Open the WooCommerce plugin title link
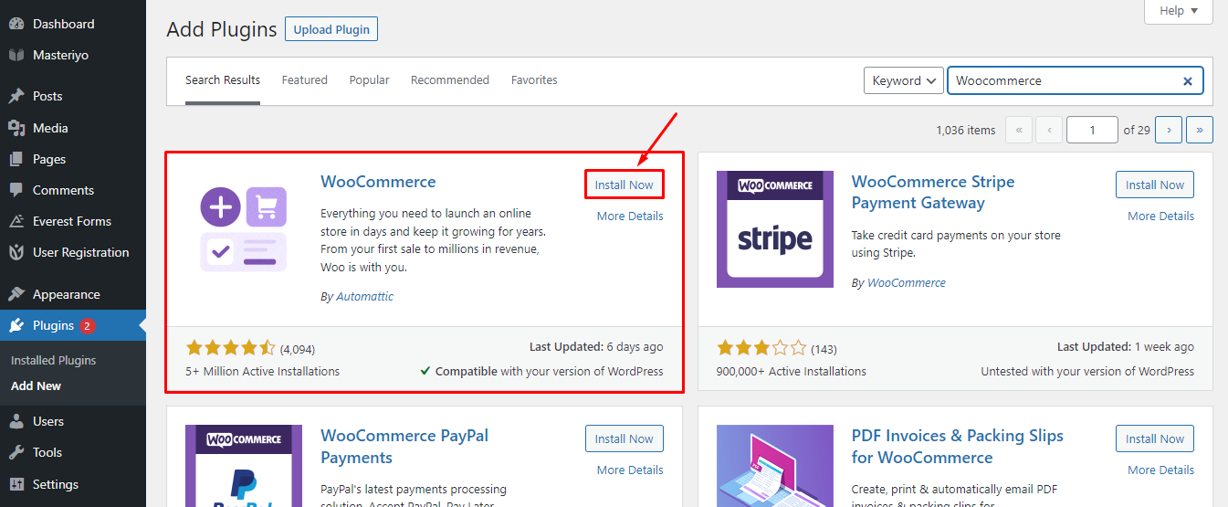Image resolution: width=1228 pixels, height=507 pixels. point(378,182)
